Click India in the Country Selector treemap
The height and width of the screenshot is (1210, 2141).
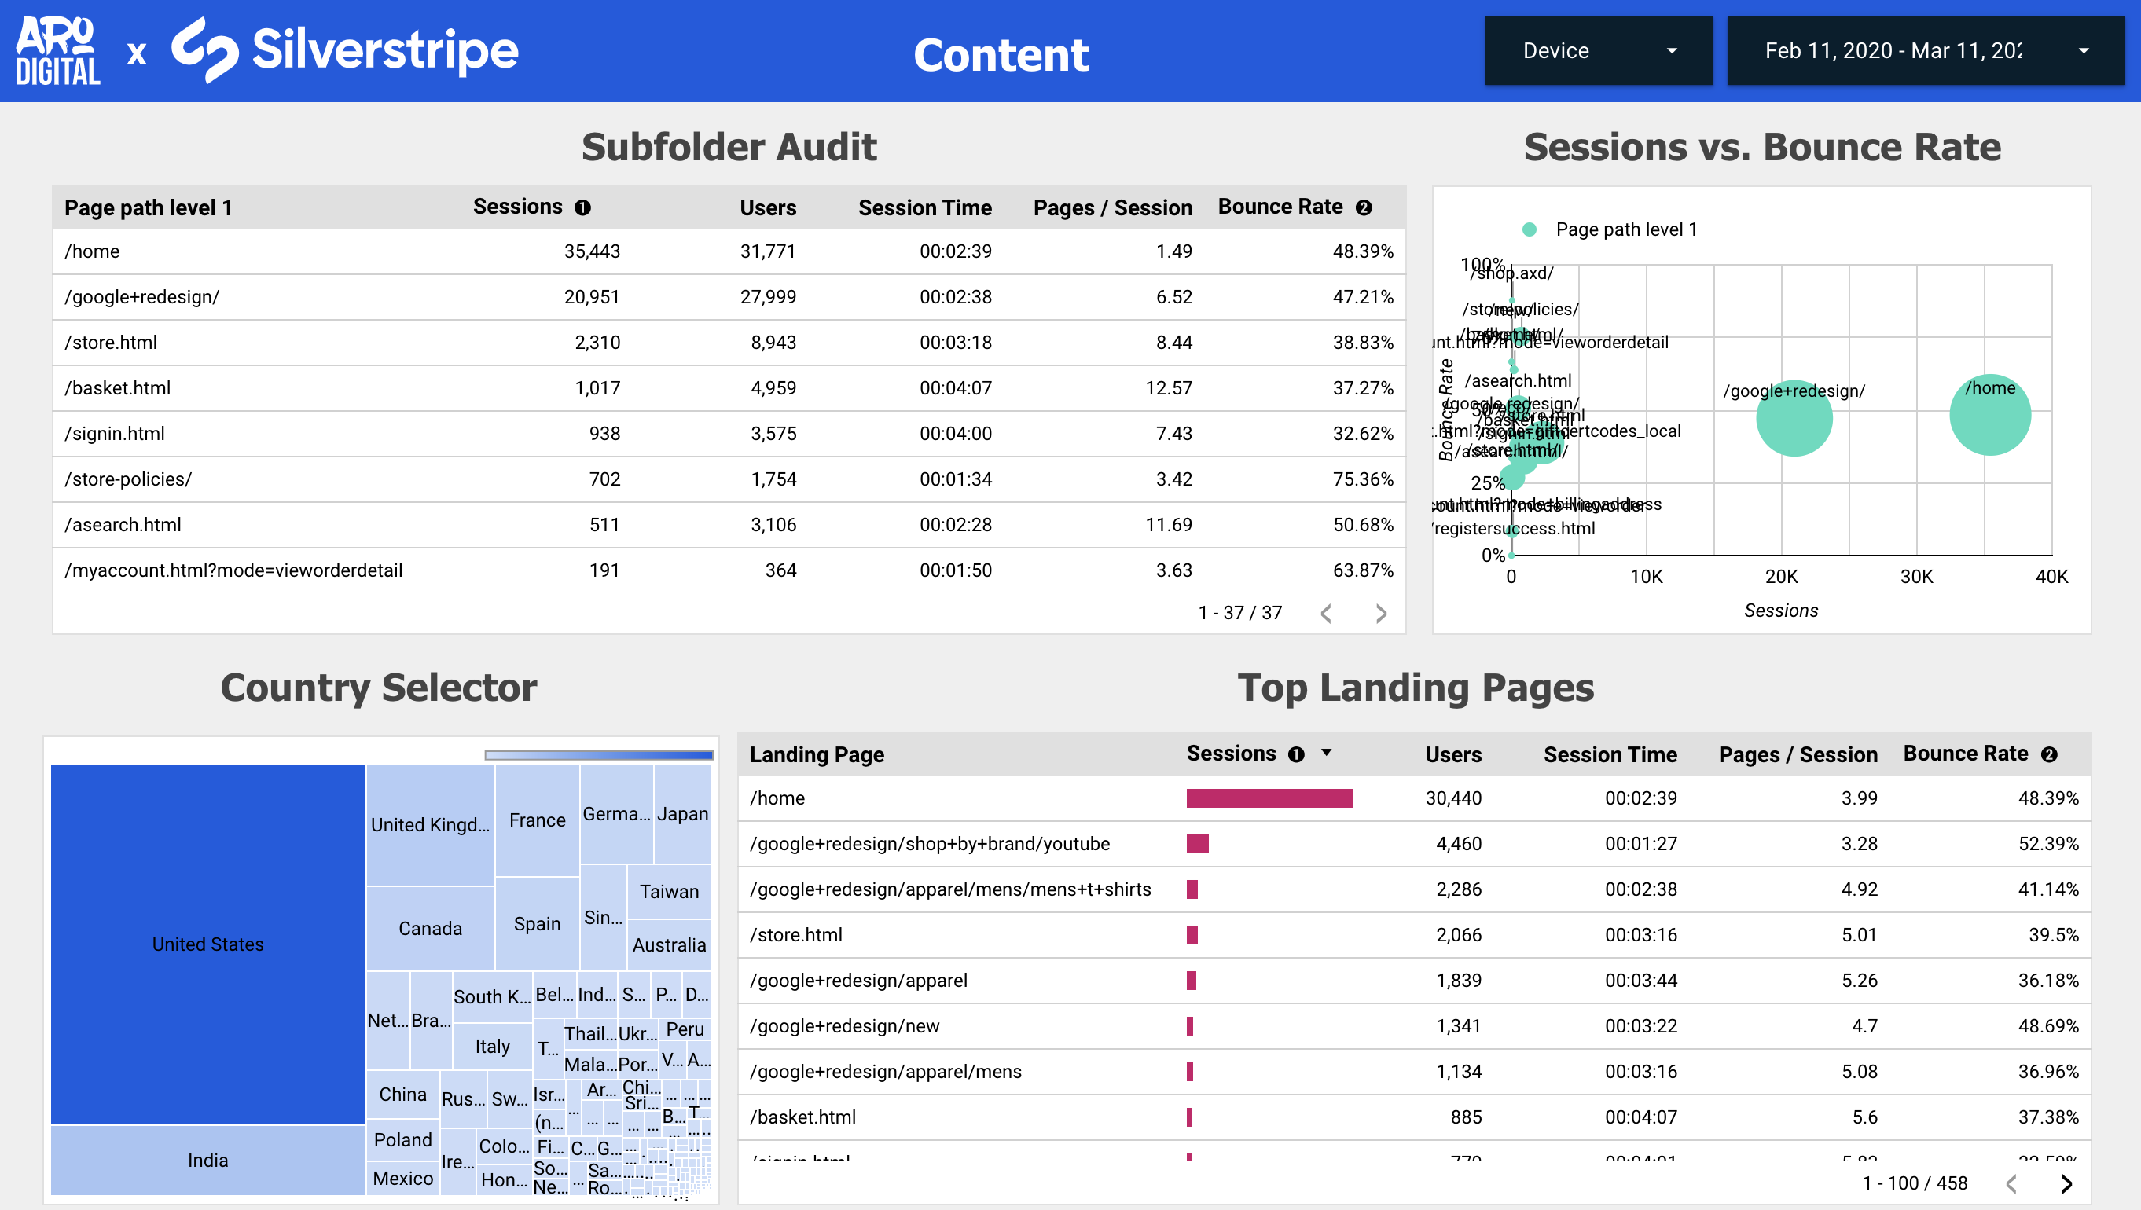coord(207,1160)
